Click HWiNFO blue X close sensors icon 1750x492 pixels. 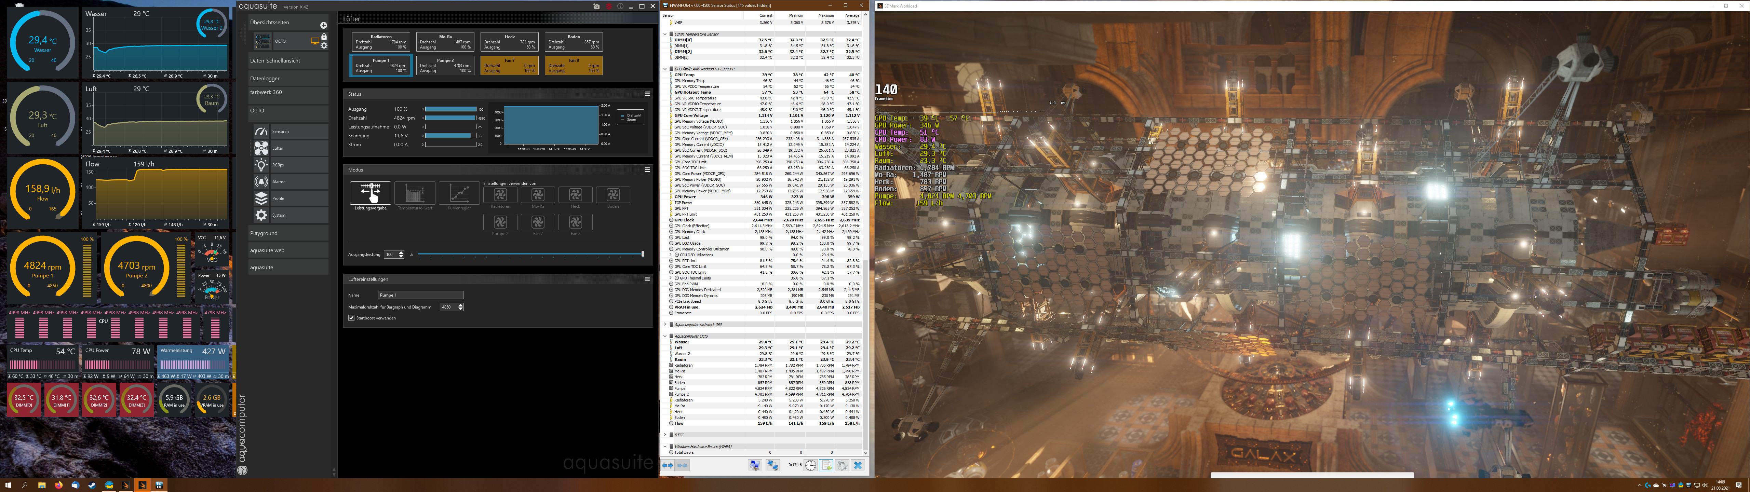857,465
